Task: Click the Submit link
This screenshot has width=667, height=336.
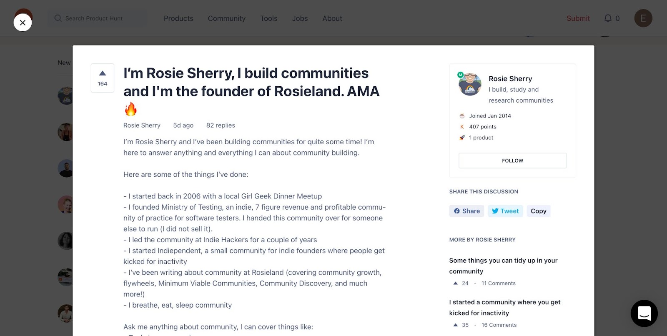Action: (578, 18)
